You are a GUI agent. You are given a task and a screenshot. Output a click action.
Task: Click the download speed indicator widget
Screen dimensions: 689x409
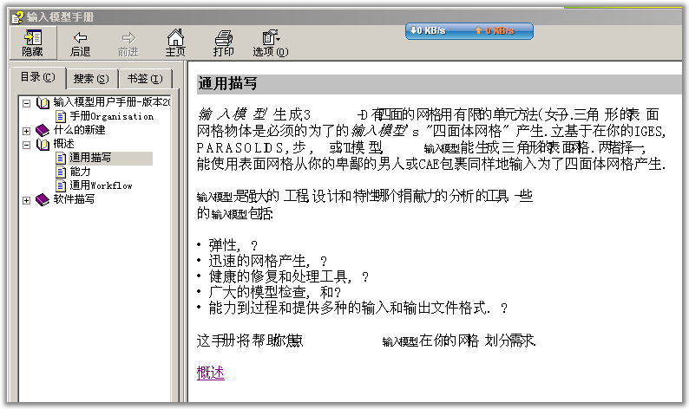[469, 30]
